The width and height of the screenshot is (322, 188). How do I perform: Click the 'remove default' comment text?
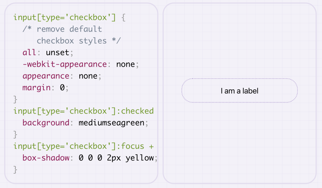(x=69, y=29)
